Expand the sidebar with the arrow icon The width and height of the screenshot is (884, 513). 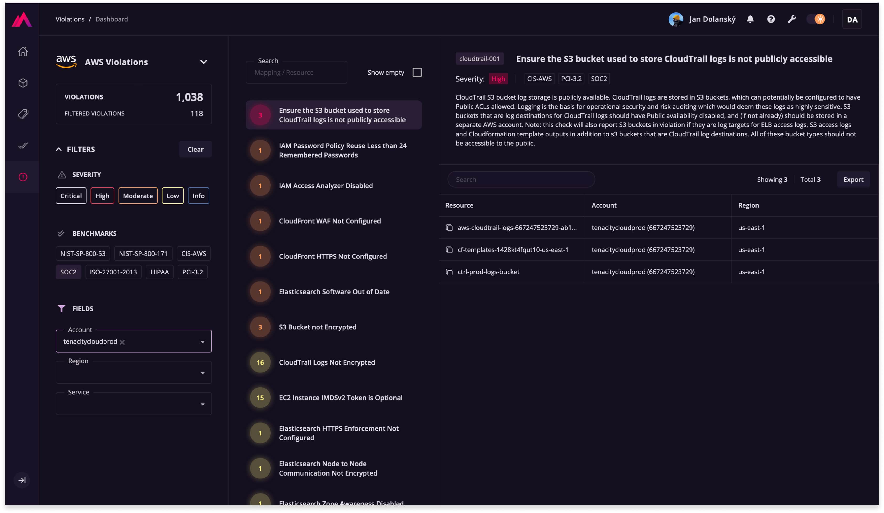(22, 480)
